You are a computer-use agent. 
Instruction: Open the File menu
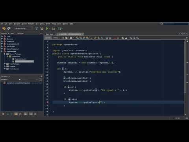(x=2, y=24)
